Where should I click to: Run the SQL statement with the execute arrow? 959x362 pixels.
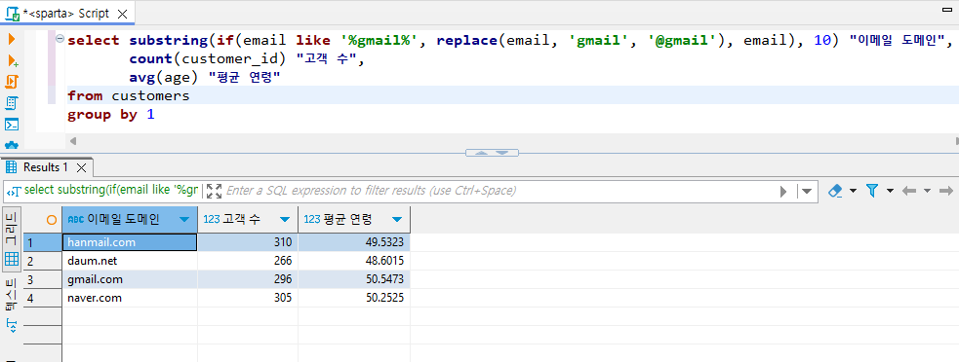point(11,39)
